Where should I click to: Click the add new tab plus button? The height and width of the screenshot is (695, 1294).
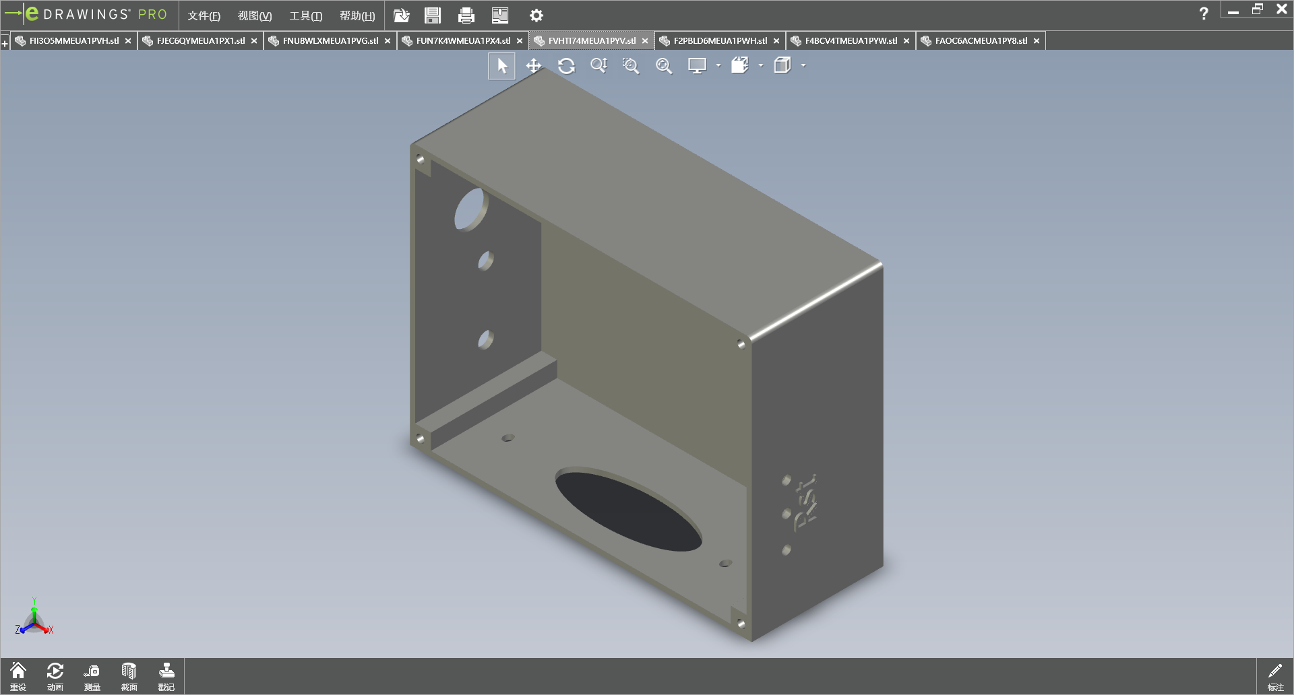tap(5, 44)
